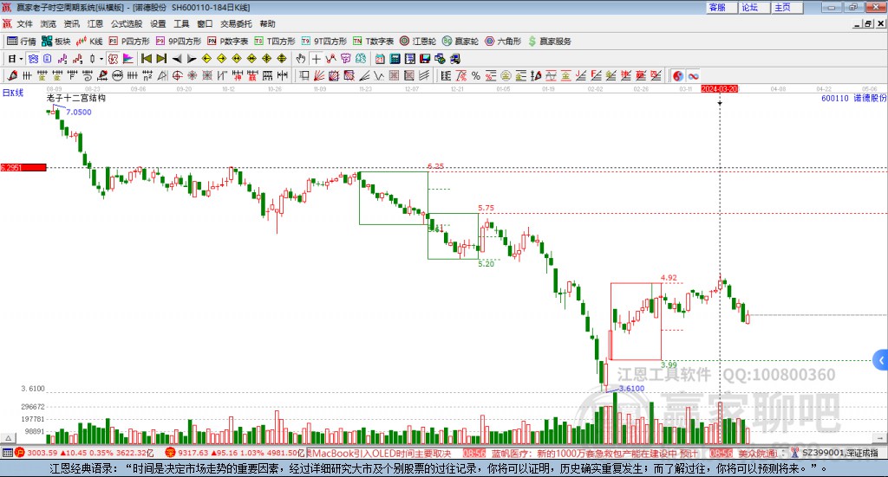The image size is (888, 477).
Task: Move chart right with black right arrow
Action: point(192,59)
